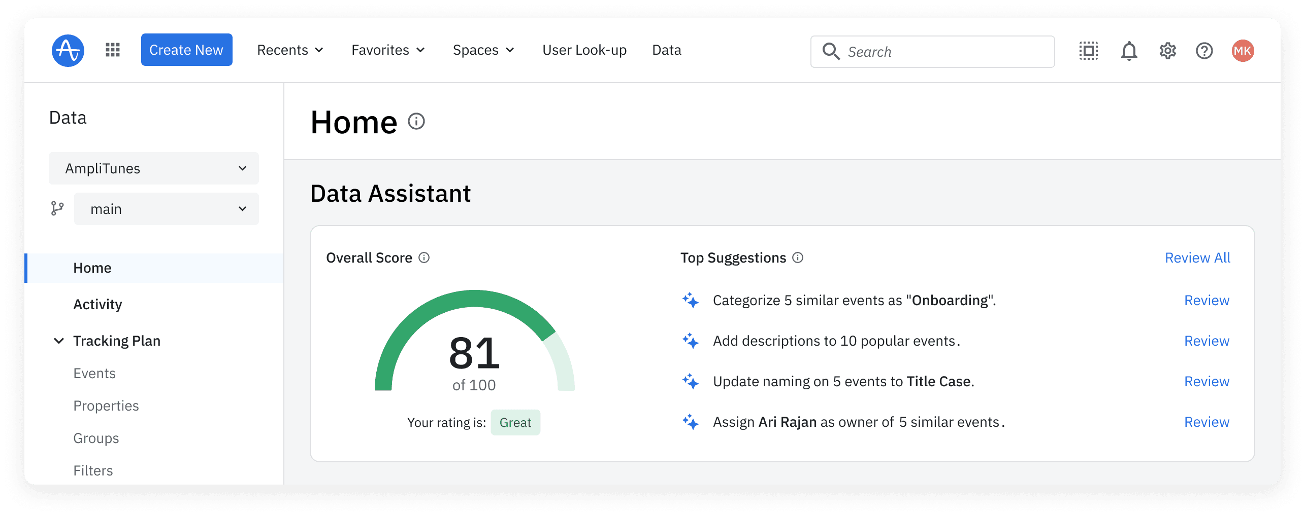Click the sparkle icon on the Onboarding suggestion
This screenshot has height=515, width=1305.
[690, 300]
